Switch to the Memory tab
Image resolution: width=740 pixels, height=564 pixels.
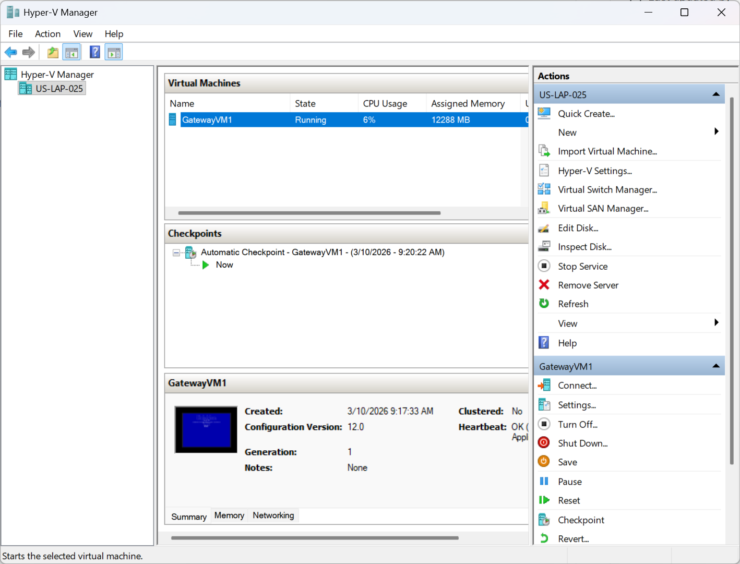click(229, 515)
